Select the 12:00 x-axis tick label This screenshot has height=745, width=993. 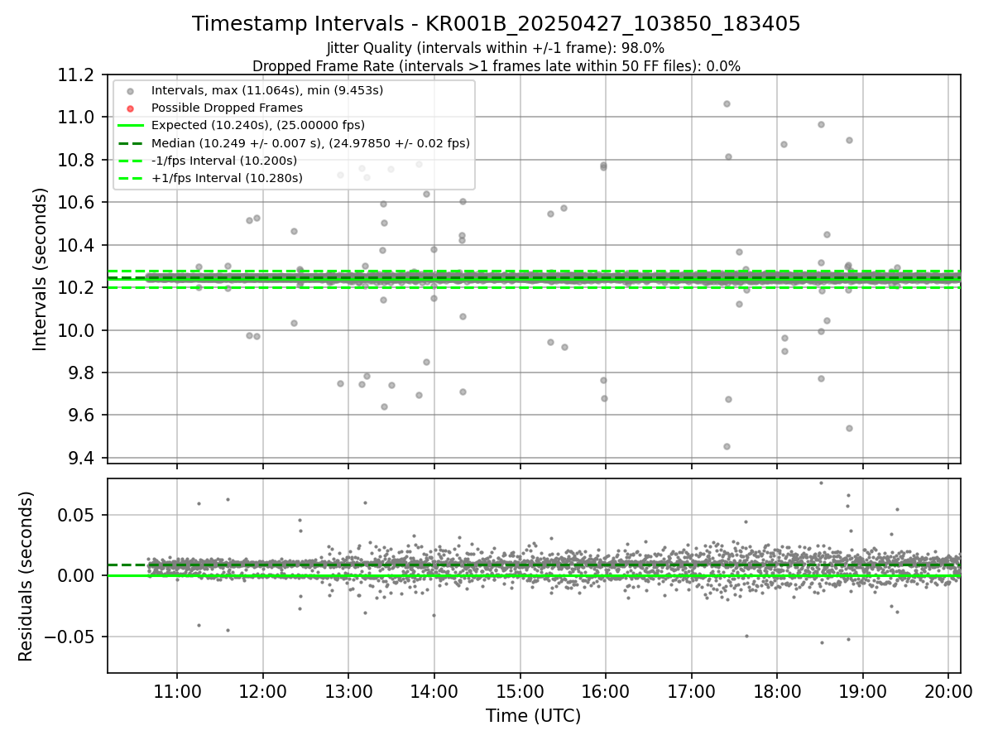263,690
